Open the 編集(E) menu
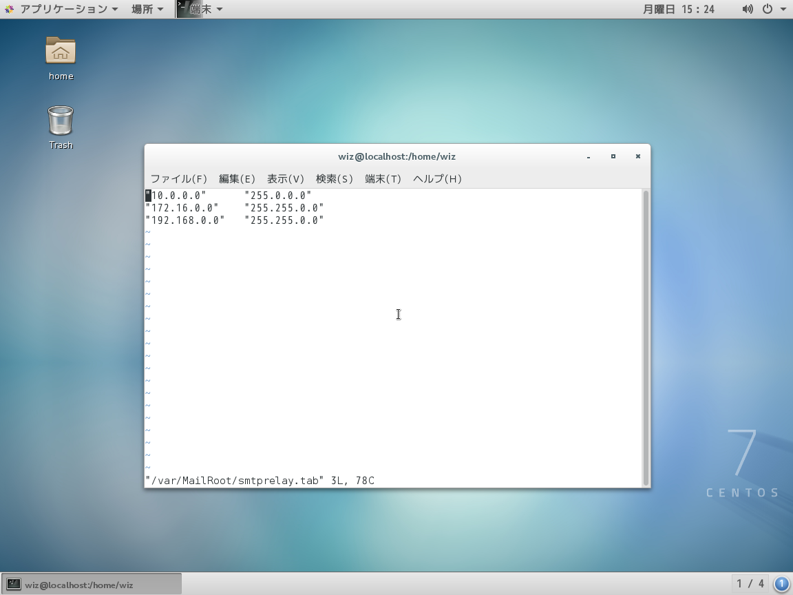Screen dimensions: 793x595 point(237,178)
